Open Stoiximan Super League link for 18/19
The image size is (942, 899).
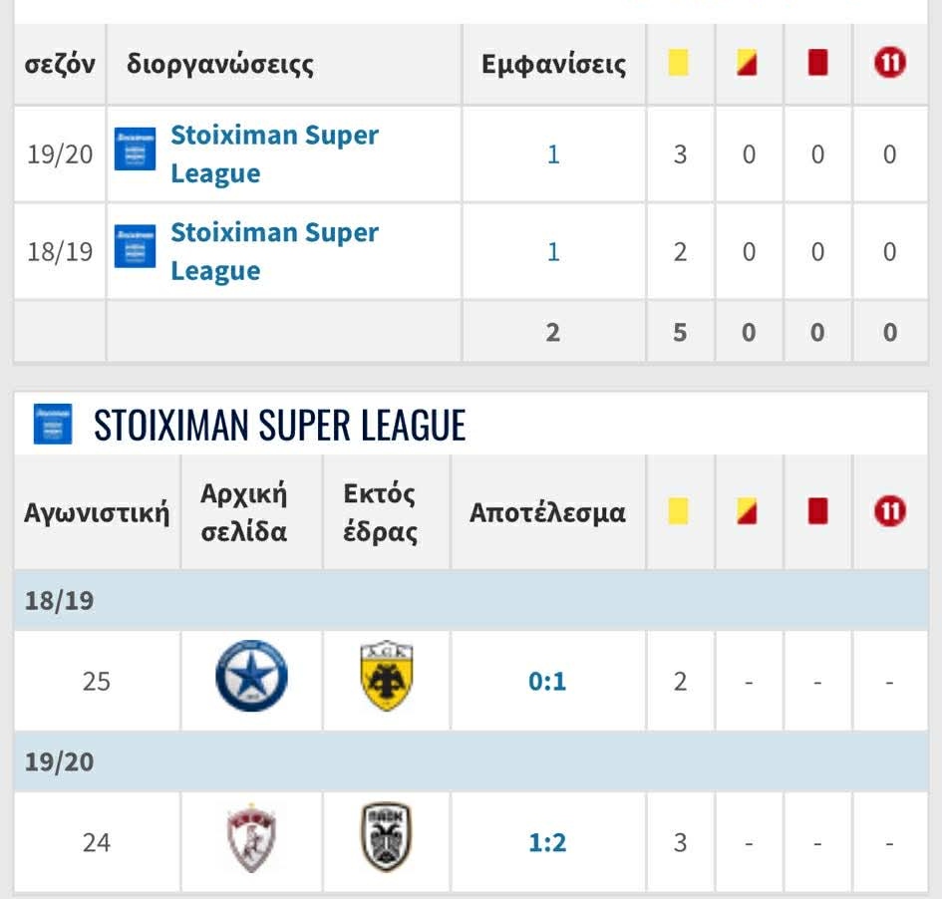coord(274,251)
